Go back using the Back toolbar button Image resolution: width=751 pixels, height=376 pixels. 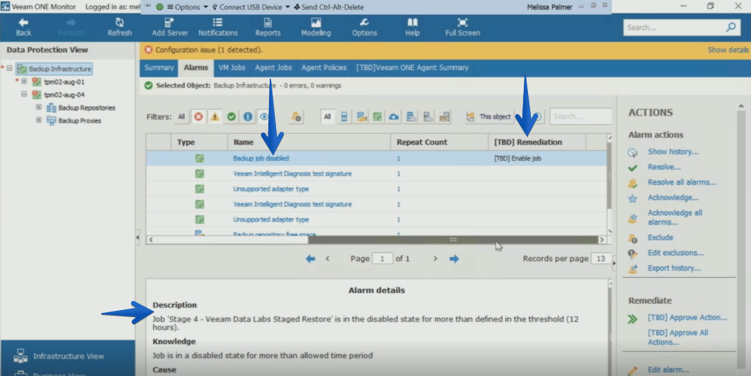pyautogui.click(x=23, y=28)
